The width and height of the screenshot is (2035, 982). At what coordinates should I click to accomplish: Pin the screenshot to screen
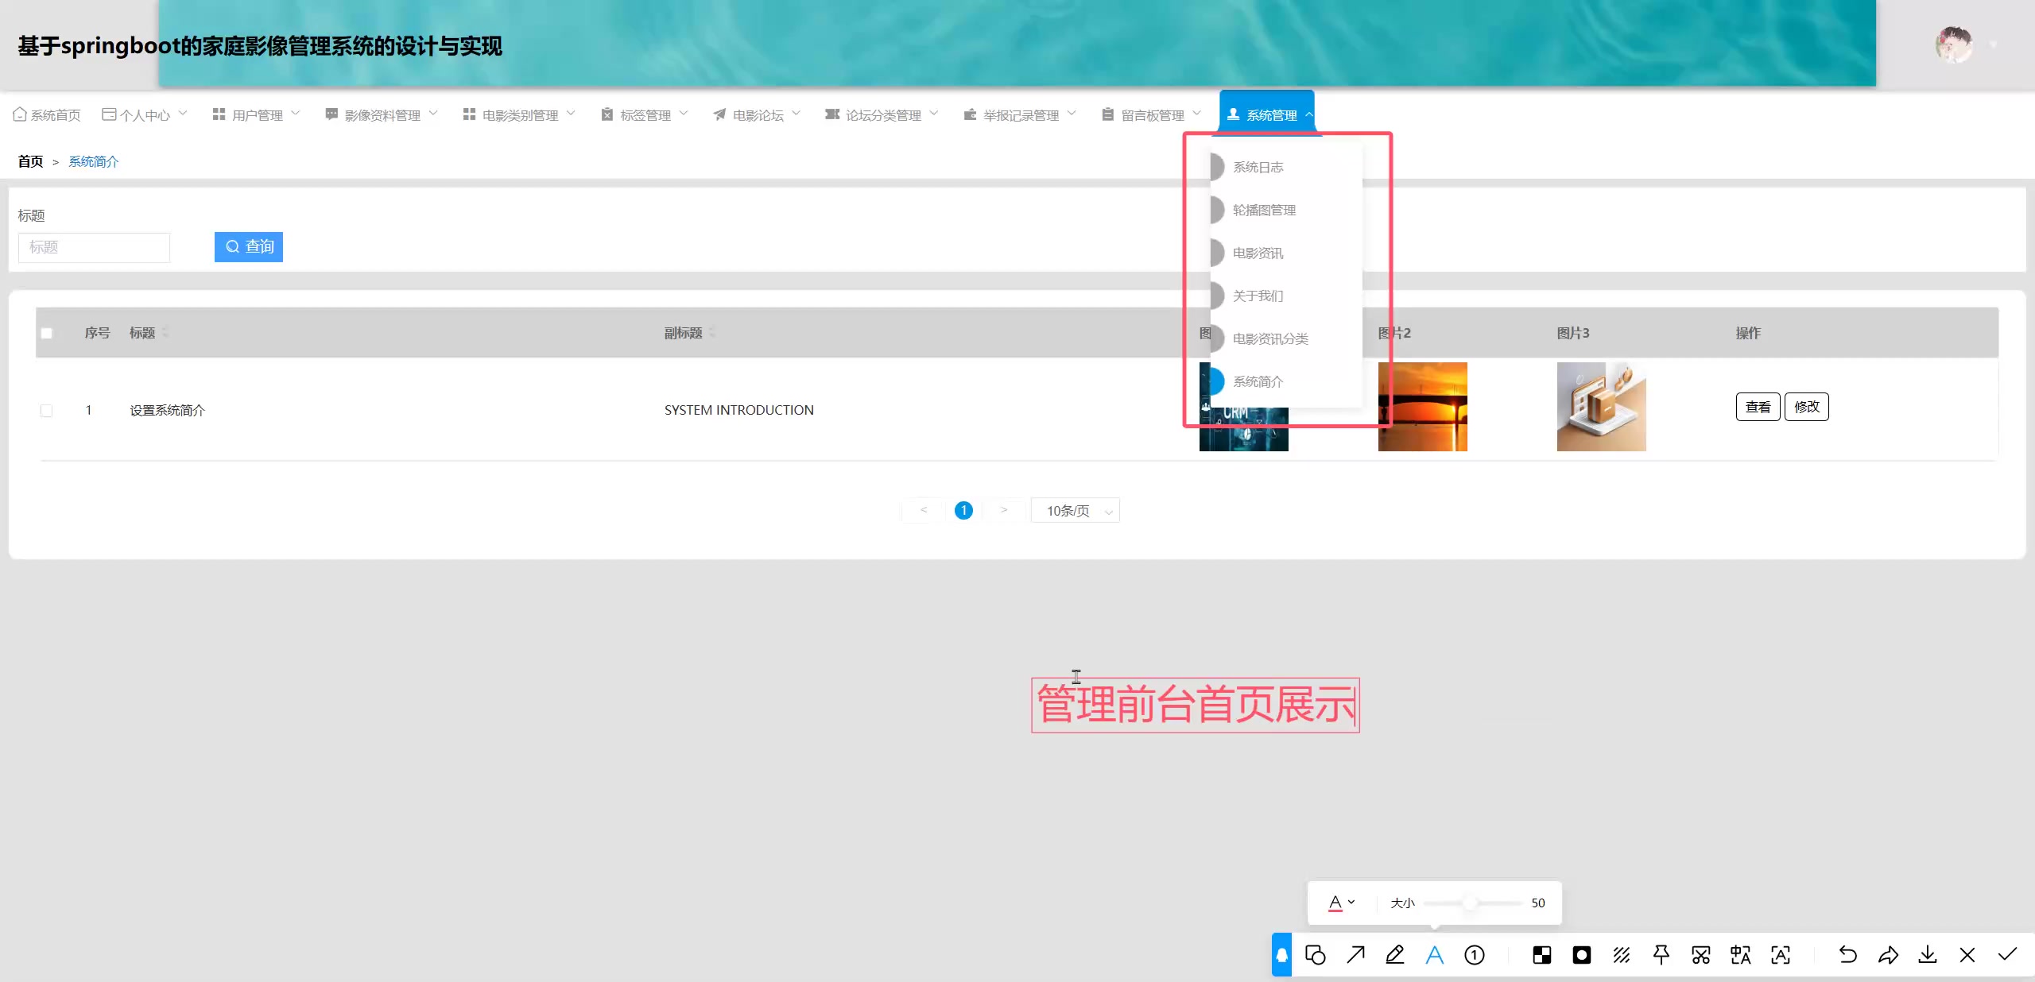(x=1661, y=954)
